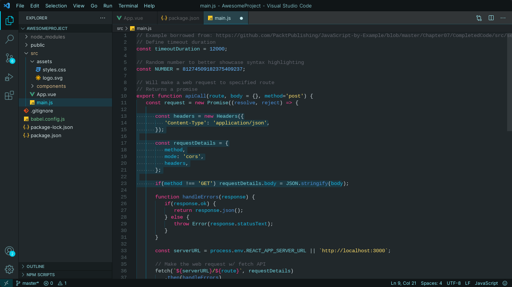The width and height of the screenshot is (512, 287).
Task: Change encoding via UTF-8 status item
Action: (x=454, y=283)
